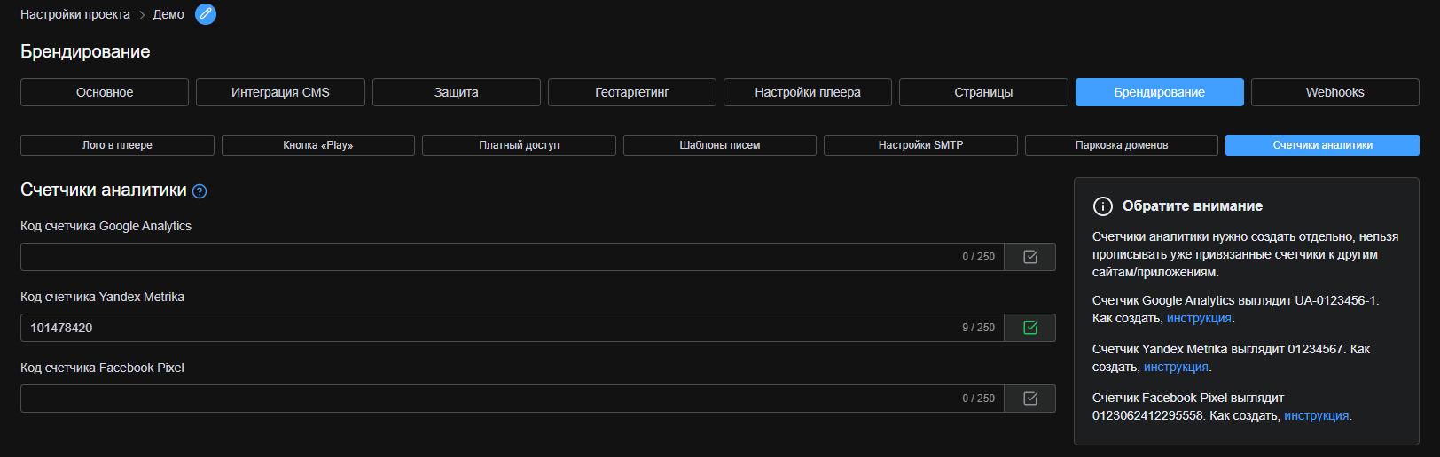Go to Геотаргетинг tab

[632, 92]
